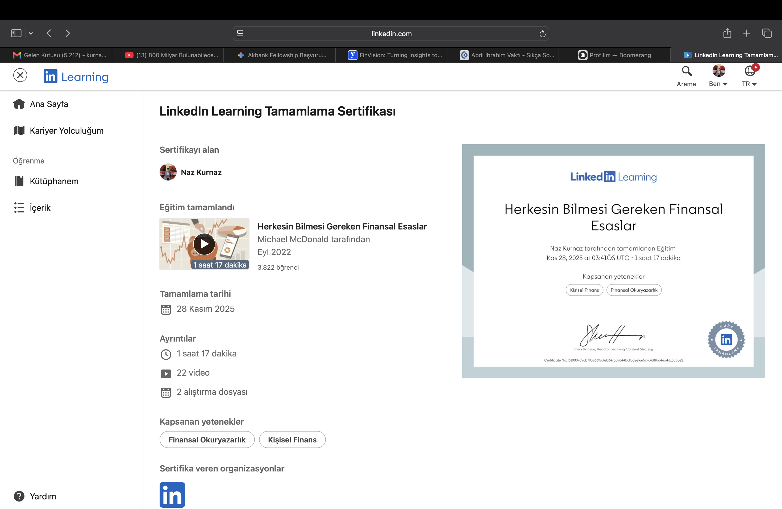The width and height of the screenshot is (782, 509).
Task: Click the certificate preview image
Action: [x=613, y=261]
